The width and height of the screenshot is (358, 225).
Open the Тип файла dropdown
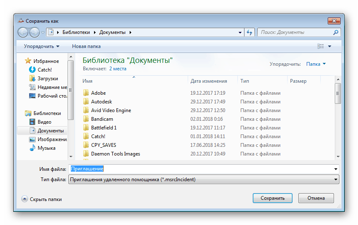(x=204, y=180)
